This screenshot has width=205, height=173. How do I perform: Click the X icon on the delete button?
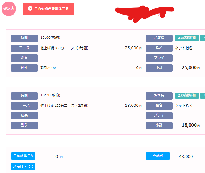(30, 9)
